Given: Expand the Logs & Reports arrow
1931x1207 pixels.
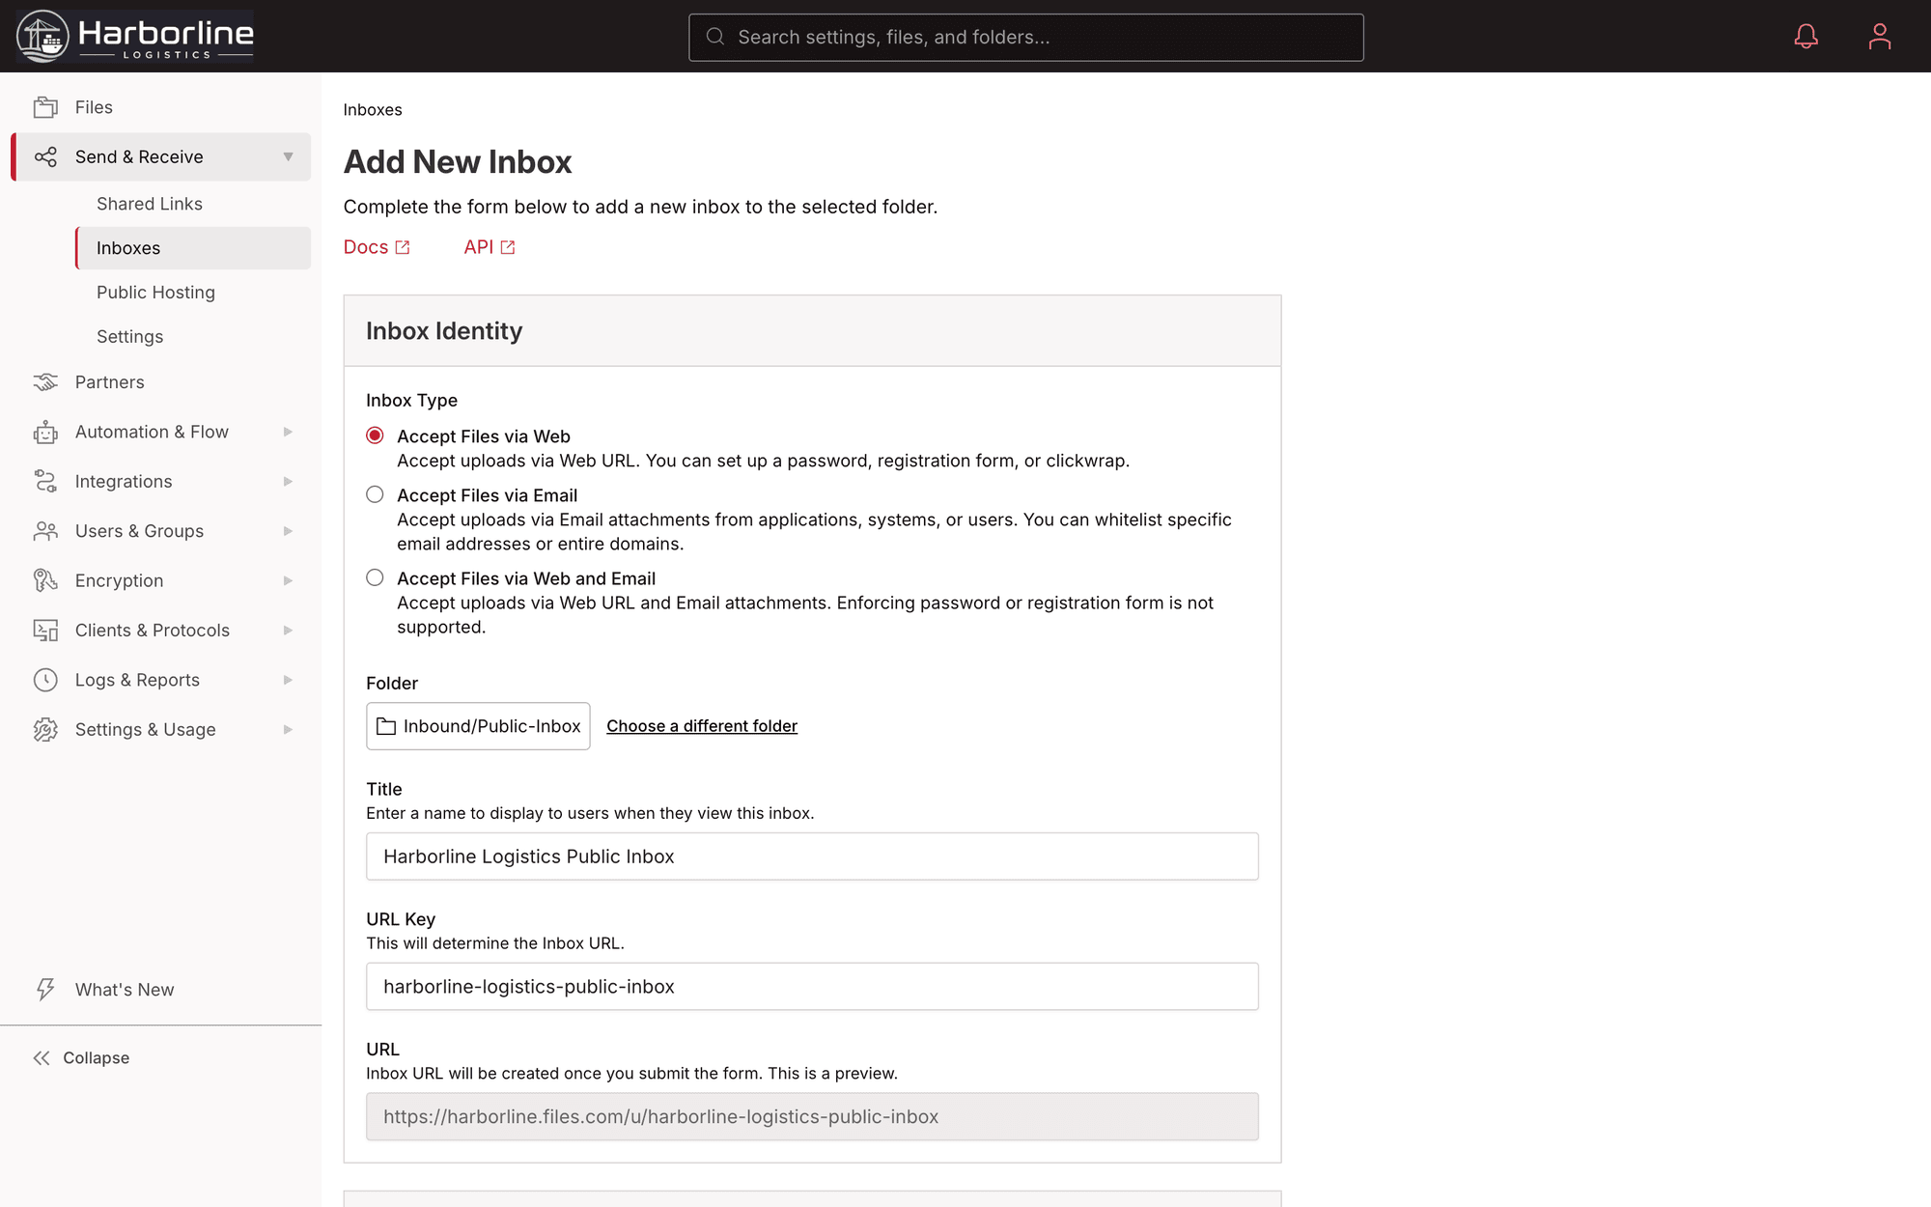Looking at the screenshot, I should 288,680.
